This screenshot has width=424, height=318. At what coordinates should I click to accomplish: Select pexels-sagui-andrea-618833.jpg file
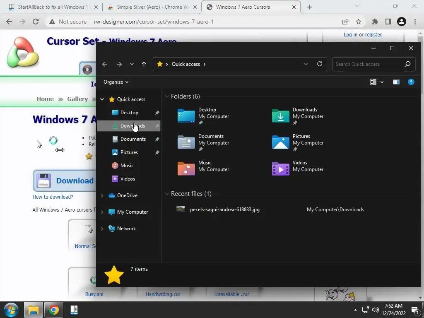225,210
